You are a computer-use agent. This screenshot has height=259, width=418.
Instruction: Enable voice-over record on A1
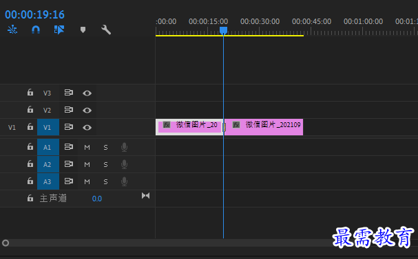point(124,147)
